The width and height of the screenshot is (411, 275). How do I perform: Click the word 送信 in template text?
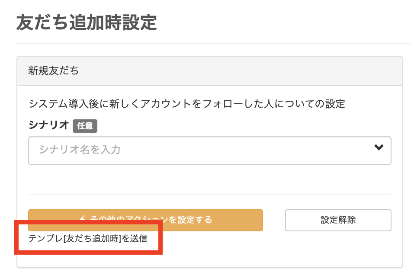point(138,238)
